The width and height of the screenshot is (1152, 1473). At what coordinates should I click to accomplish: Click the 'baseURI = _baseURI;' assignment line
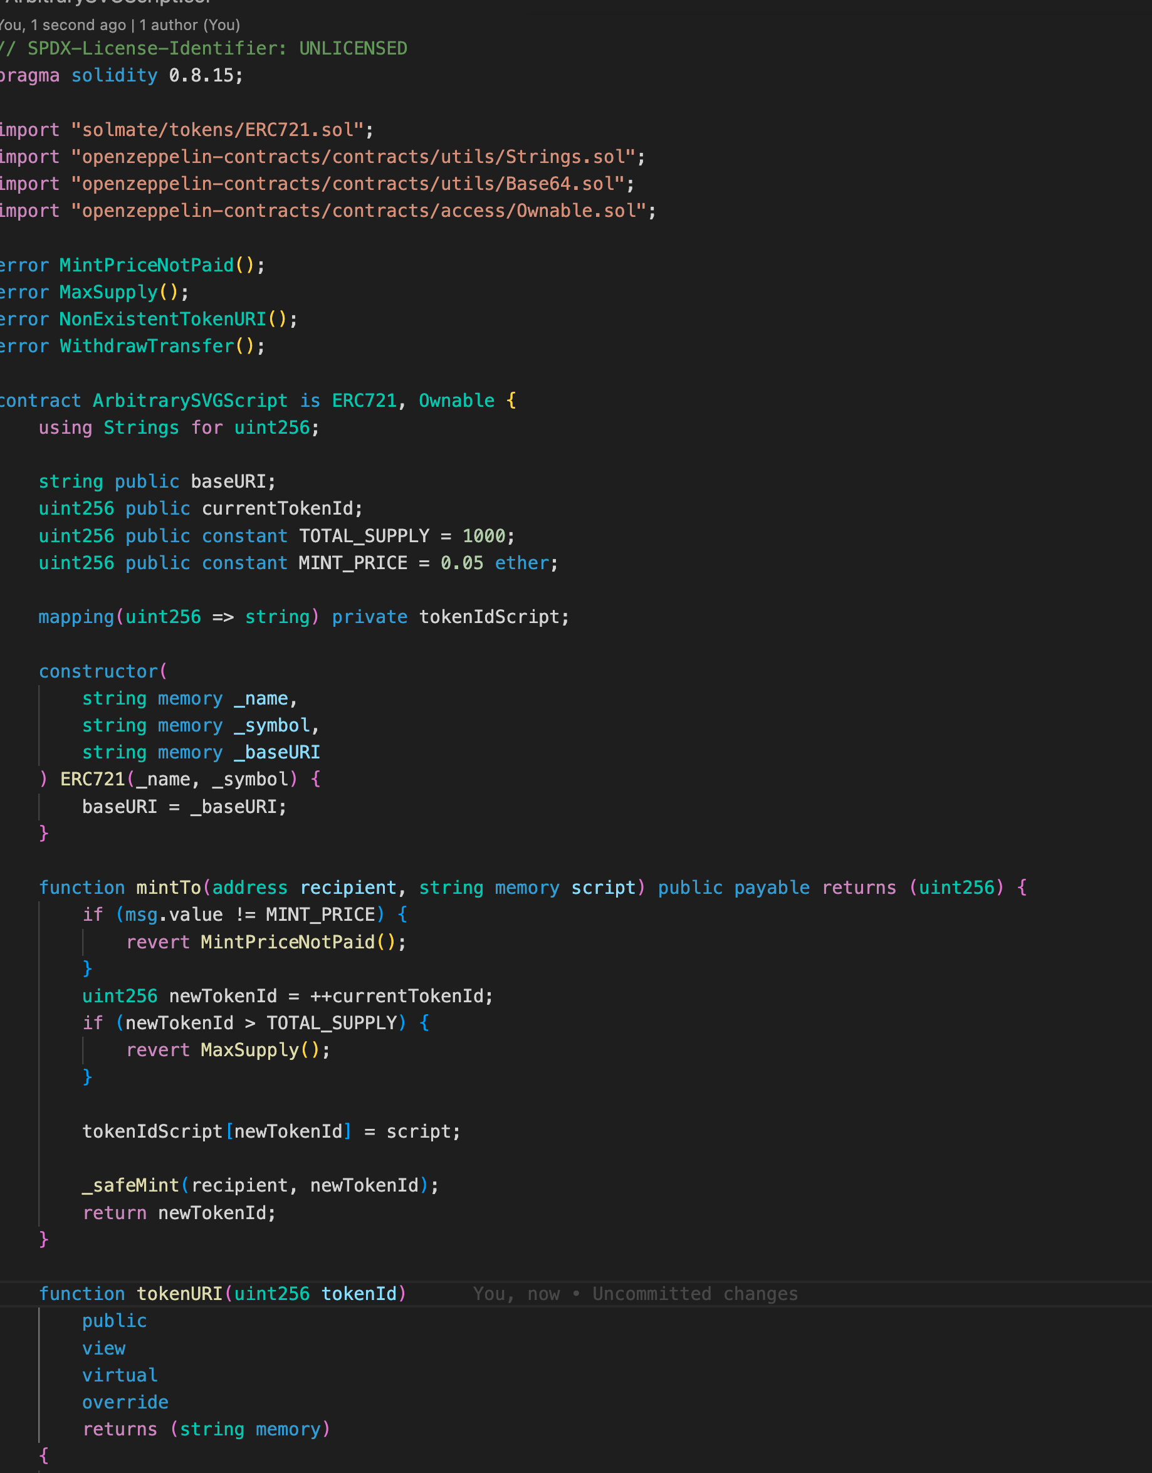[x=184, y=807]
